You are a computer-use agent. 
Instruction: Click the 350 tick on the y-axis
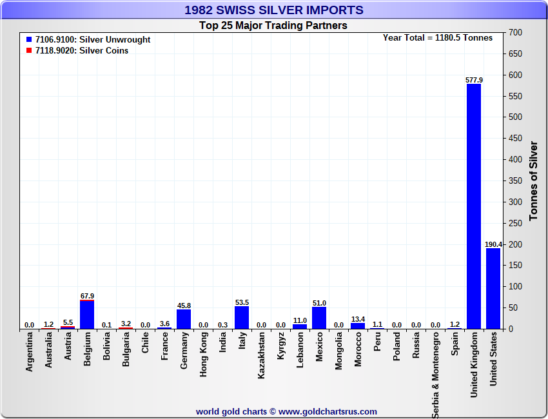[516, 180]
